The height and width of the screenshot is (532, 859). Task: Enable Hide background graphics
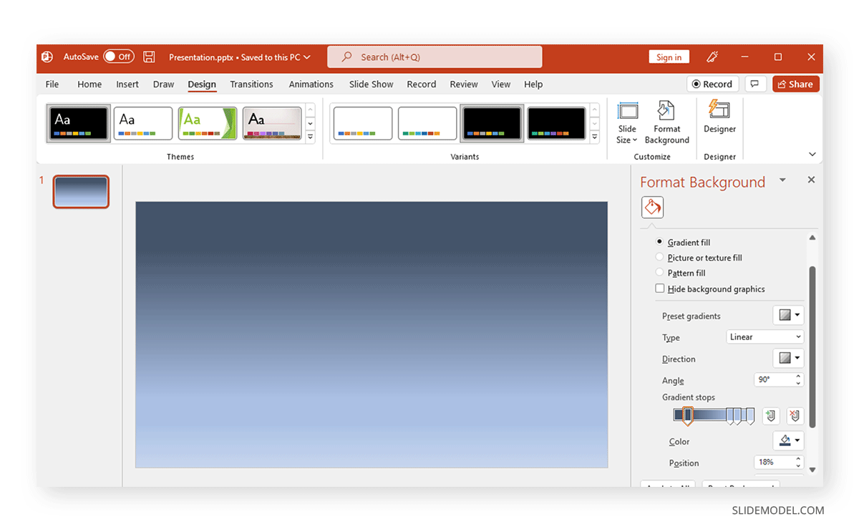pos(659,289)
